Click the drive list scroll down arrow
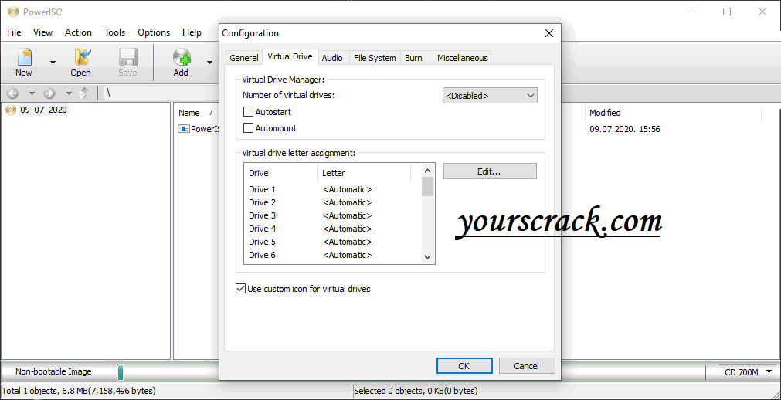The height and width of the screenshot is (400, 781). coord(427,257)
